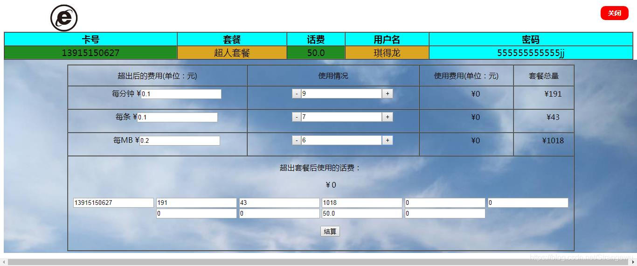The height and width of the screenshot is (266, 637).
Task: Select the 用户名 column header
Action: point(387,40)
